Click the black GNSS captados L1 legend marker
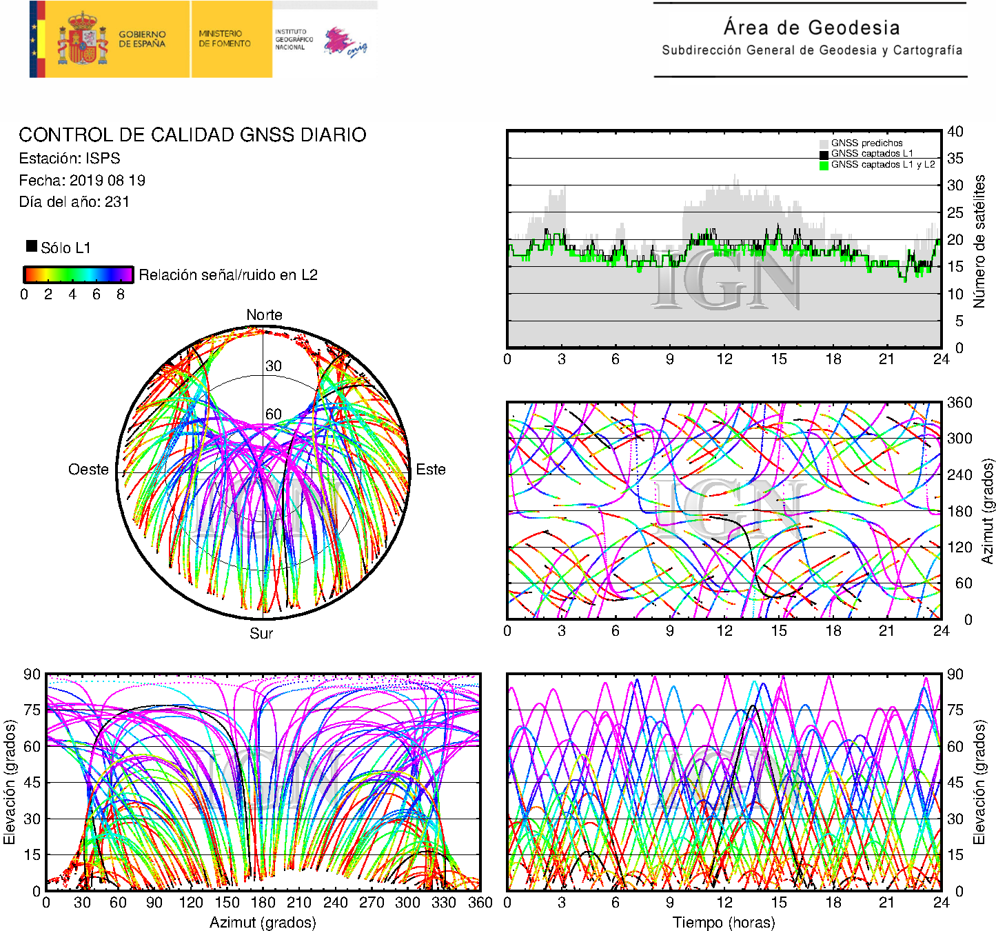Viewport: 996px width, 931px height. [x=824, y=154]
